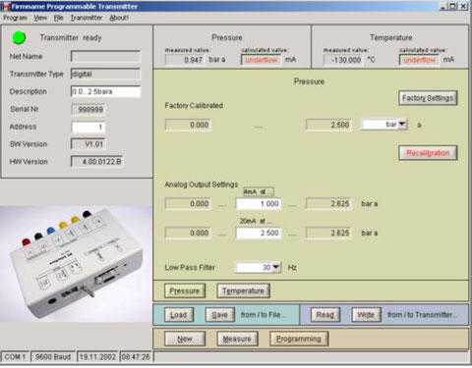Viewport: 472px width, 368px height.
Task: Click the Programming mode button
Action: pos(299,339)
